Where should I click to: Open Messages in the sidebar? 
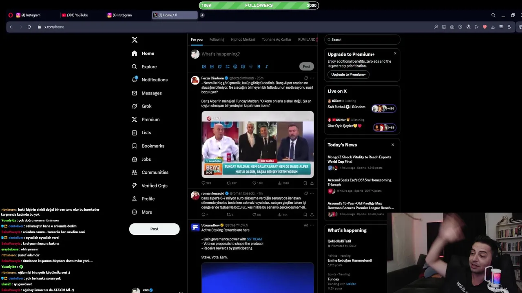click(x=147, y=93)
